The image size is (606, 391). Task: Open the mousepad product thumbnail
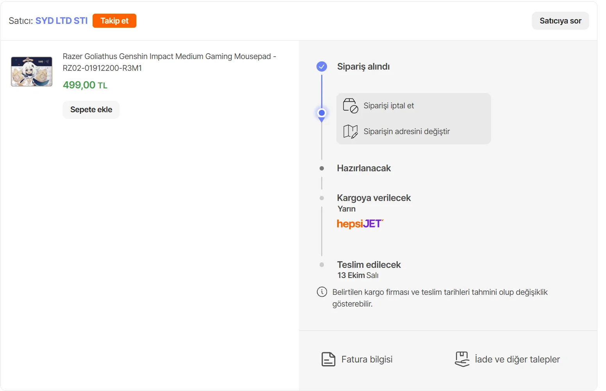pyautogui.click(x=32, y=72)
